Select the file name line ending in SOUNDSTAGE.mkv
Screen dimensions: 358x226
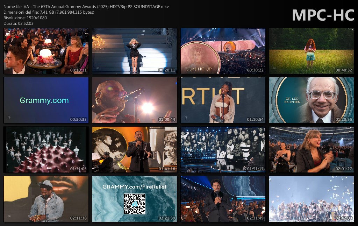86,7
